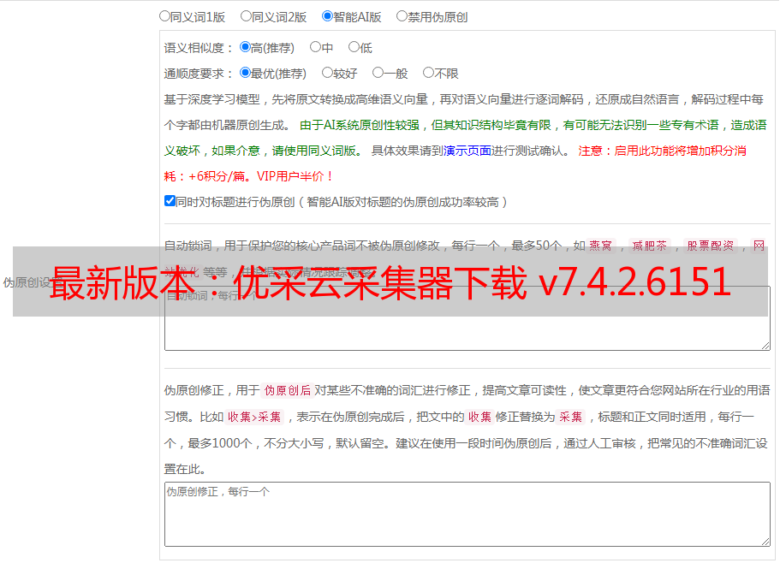Screen dimensions: 780x563
Task: Set 通顺度要求 to 最优(推荐)
Action: click(x=245, y=73)
